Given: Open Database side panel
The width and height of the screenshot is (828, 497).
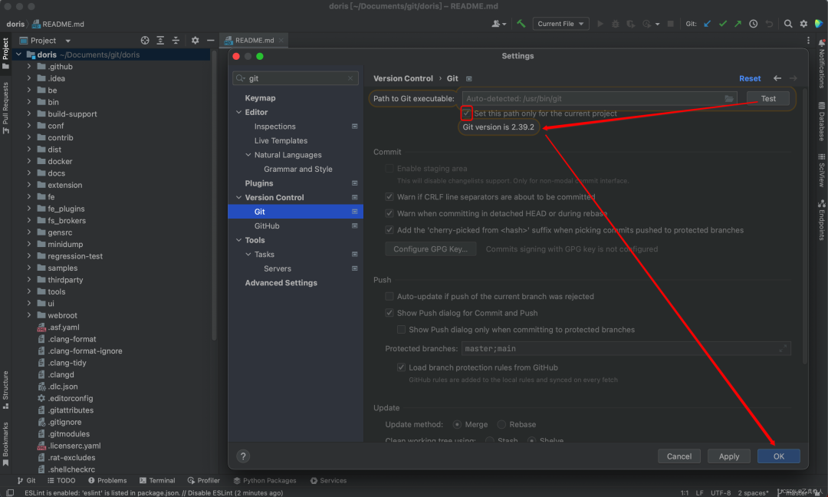Looking at the screenshot, I should pos(822,121).
